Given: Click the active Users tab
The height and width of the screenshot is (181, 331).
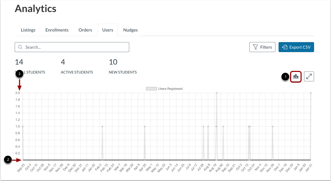Looking at the screenshot, I should tap(108, 30).
